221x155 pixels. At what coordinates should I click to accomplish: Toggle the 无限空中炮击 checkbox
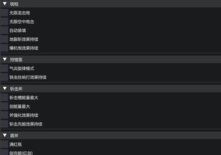click(4, 22)
